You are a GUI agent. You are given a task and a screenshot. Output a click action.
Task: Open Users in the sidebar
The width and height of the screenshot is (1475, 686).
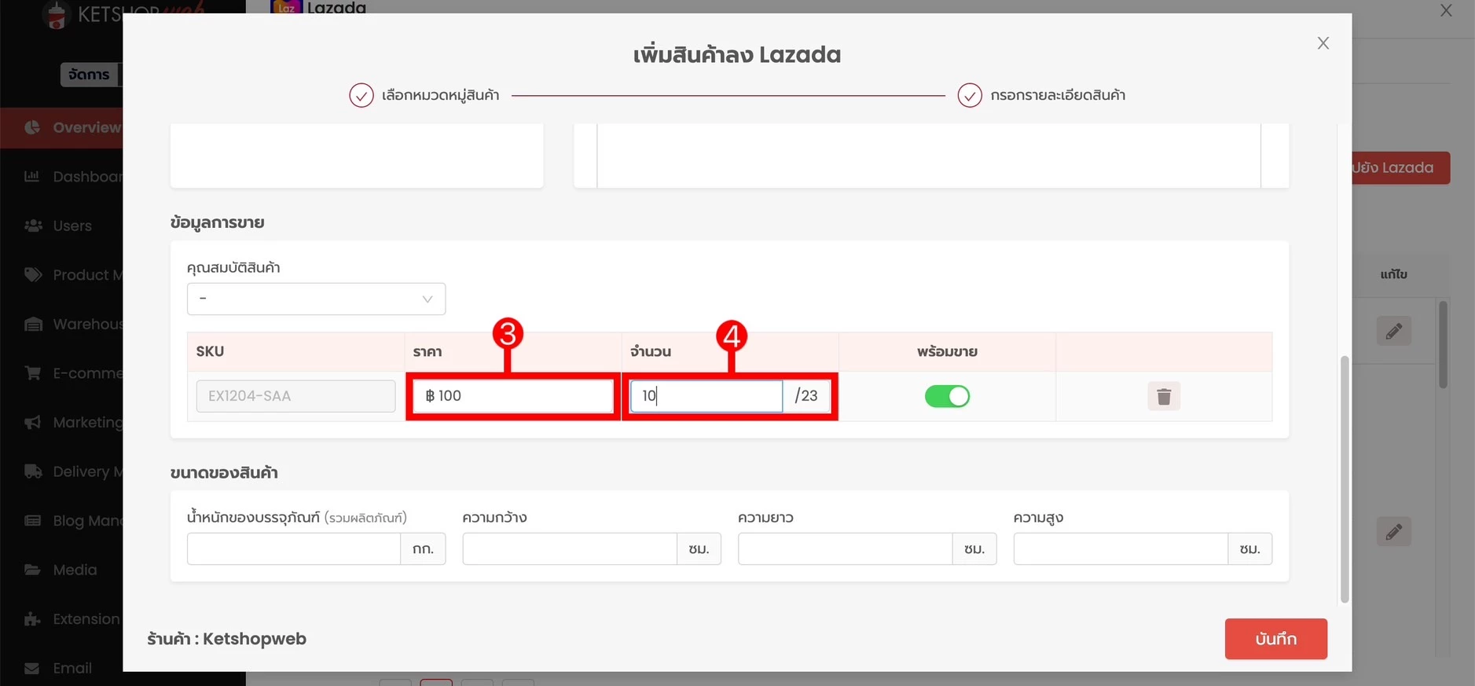click(x=61, y=226)
